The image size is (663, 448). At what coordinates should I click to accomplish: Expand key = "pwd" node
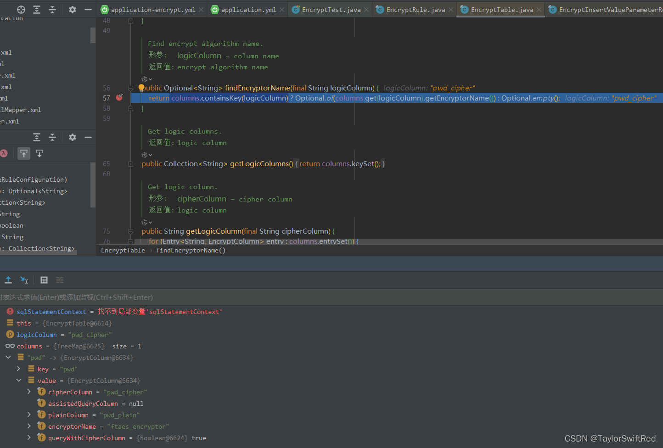[18, 369]
